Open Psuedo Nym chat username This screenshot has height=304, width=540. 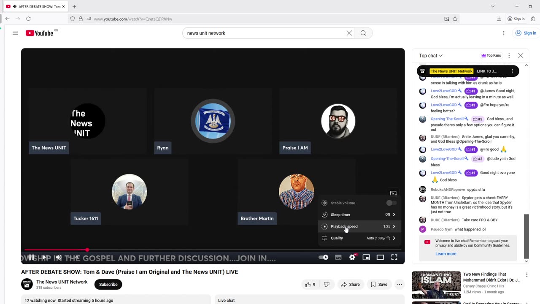pos(441,229)
